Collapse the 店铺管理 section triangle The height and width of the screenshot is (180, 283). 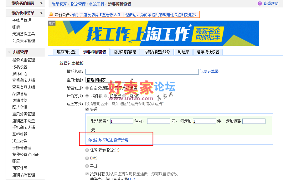click(9, 52)
